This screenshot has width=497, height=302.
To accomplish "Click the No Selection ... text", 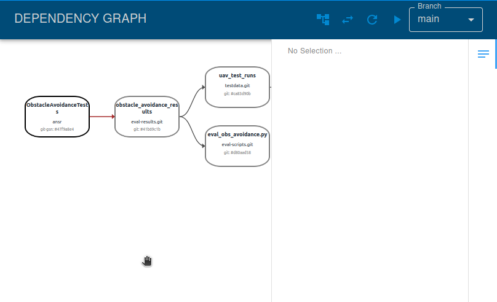I will click(x=315, y=51).
